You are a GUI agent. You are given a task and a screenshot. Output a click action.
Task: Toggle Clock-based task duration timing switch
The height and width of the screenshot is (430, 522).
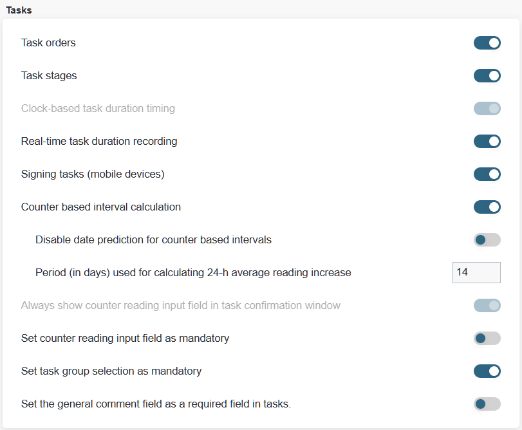pyautogui.click(x=487, y=109)
